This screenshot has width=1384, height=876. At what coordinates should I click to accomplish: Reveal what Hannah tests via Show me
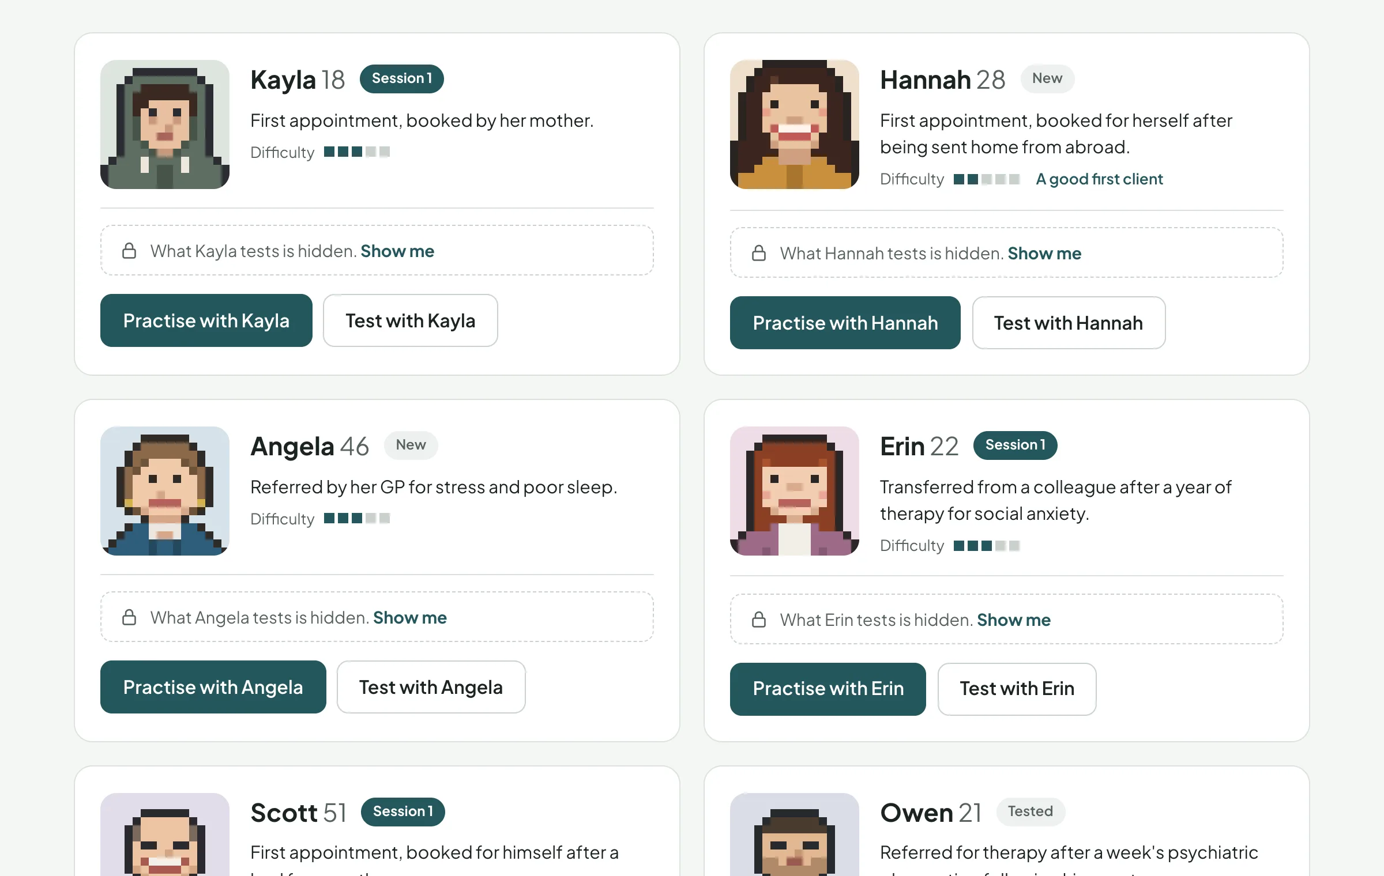(1044, 254)
